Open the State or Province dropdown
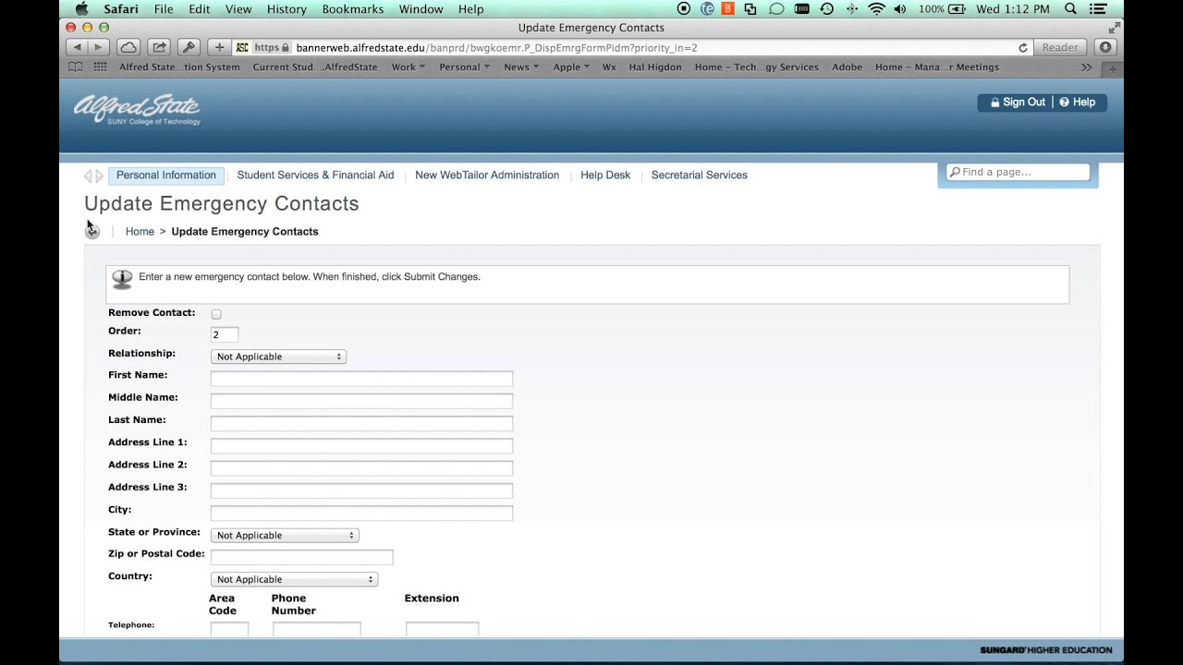Screen dimensions: 1183x665 coord(285,536)
